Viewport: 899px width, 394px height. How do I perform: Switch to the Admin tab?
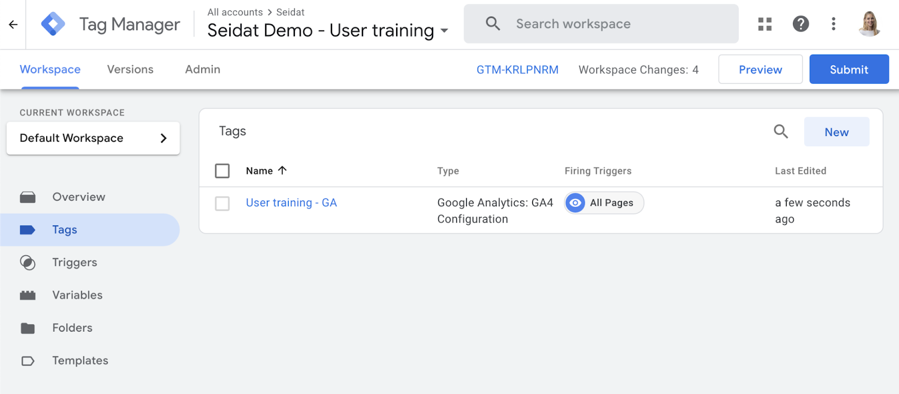203,69
